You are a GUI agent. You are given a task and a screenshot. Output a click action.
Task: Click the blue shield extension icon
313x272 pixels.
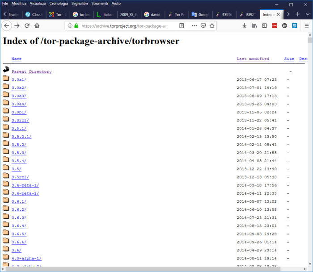[294, 26]
